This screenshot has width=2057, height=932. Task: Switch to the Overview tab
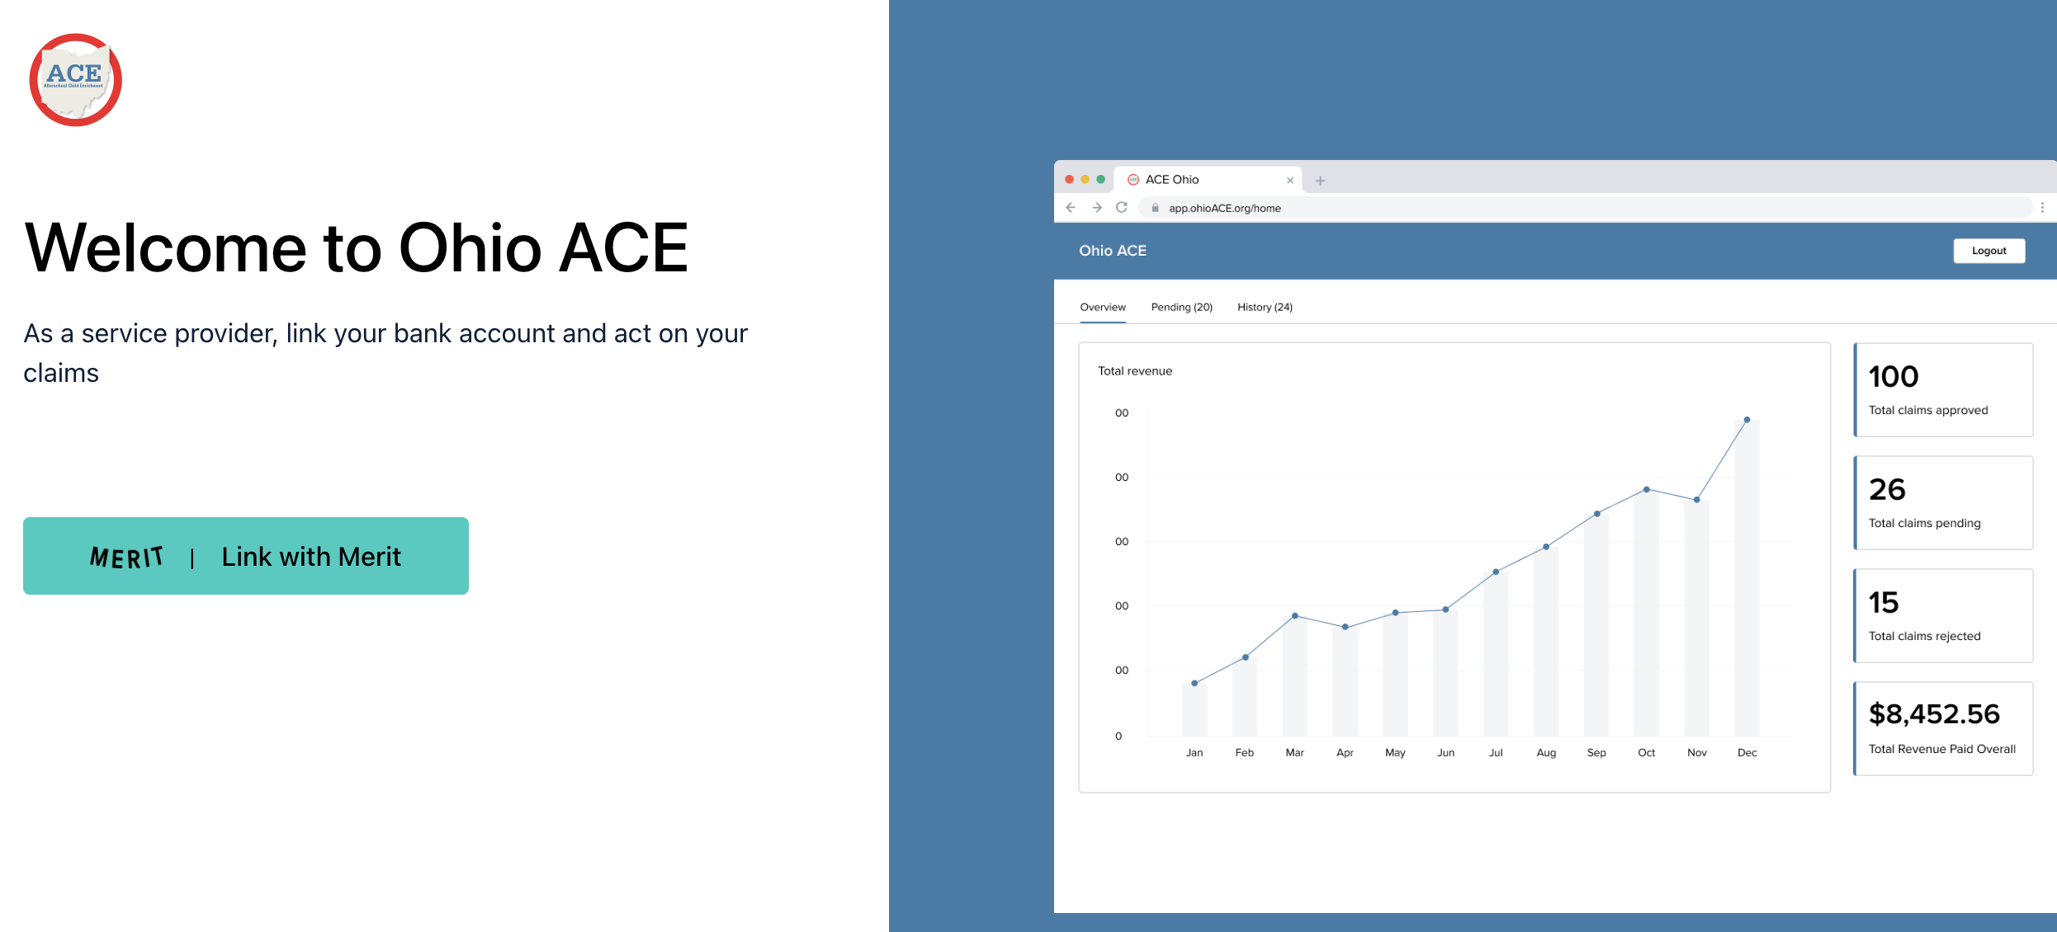[1103, 307]
